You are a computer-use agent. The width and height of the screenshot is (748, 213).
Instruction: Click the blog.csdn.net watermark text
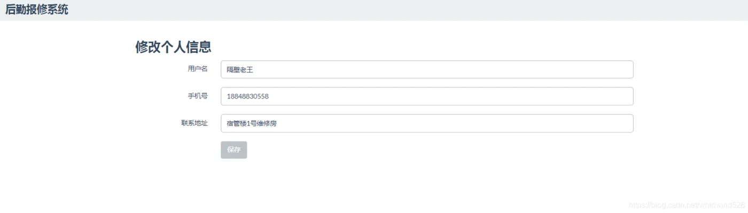pos(687,205)
